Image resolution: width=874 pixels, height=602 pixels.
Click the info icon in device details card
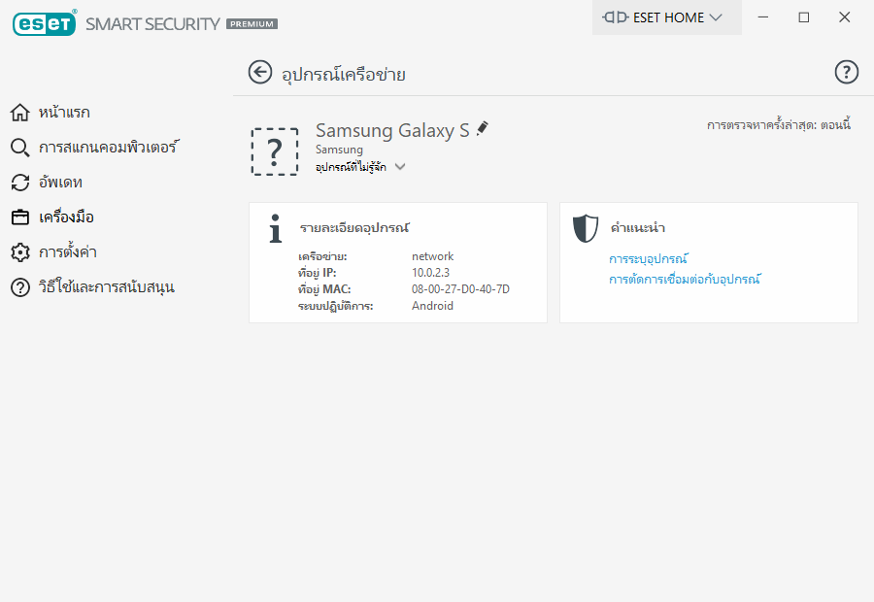coord(276,228)
